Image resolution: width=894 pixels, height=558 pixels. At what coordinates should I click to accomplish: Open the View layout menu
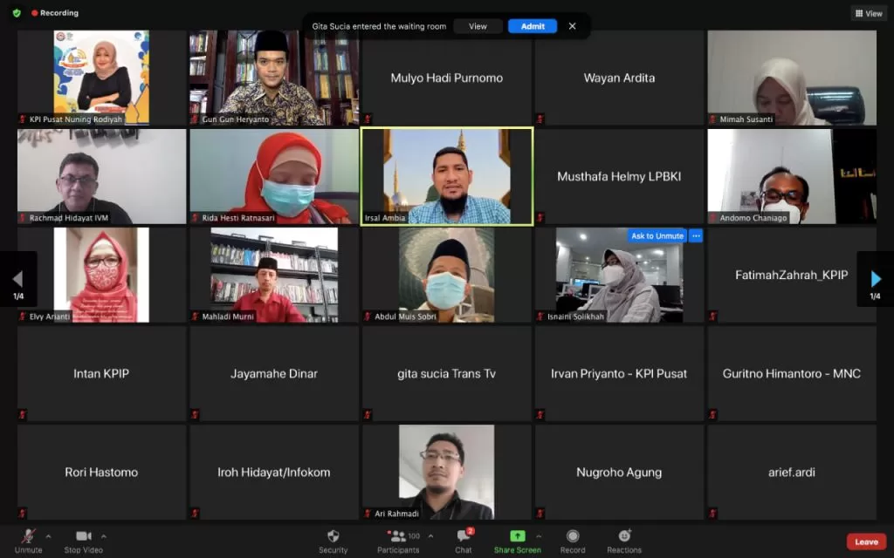869,13
